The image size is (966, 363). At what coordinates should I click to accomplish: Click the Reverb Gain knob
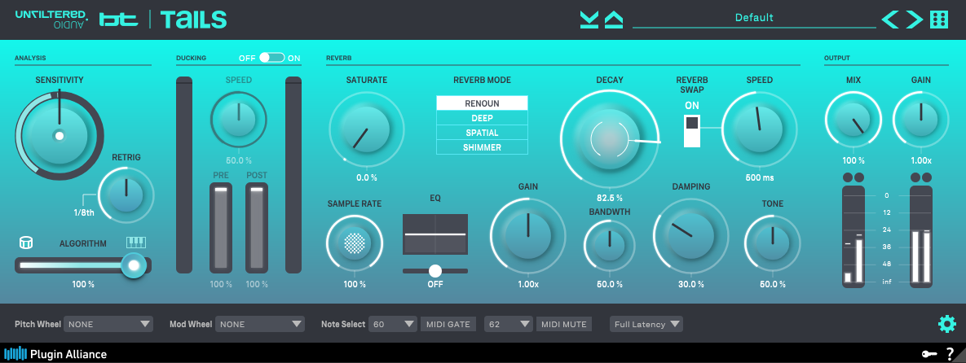528,236
